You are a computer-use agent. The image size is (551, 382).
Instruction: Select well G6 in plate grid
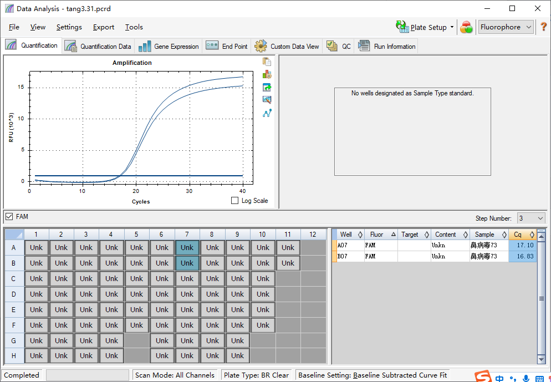pos(162,340)
